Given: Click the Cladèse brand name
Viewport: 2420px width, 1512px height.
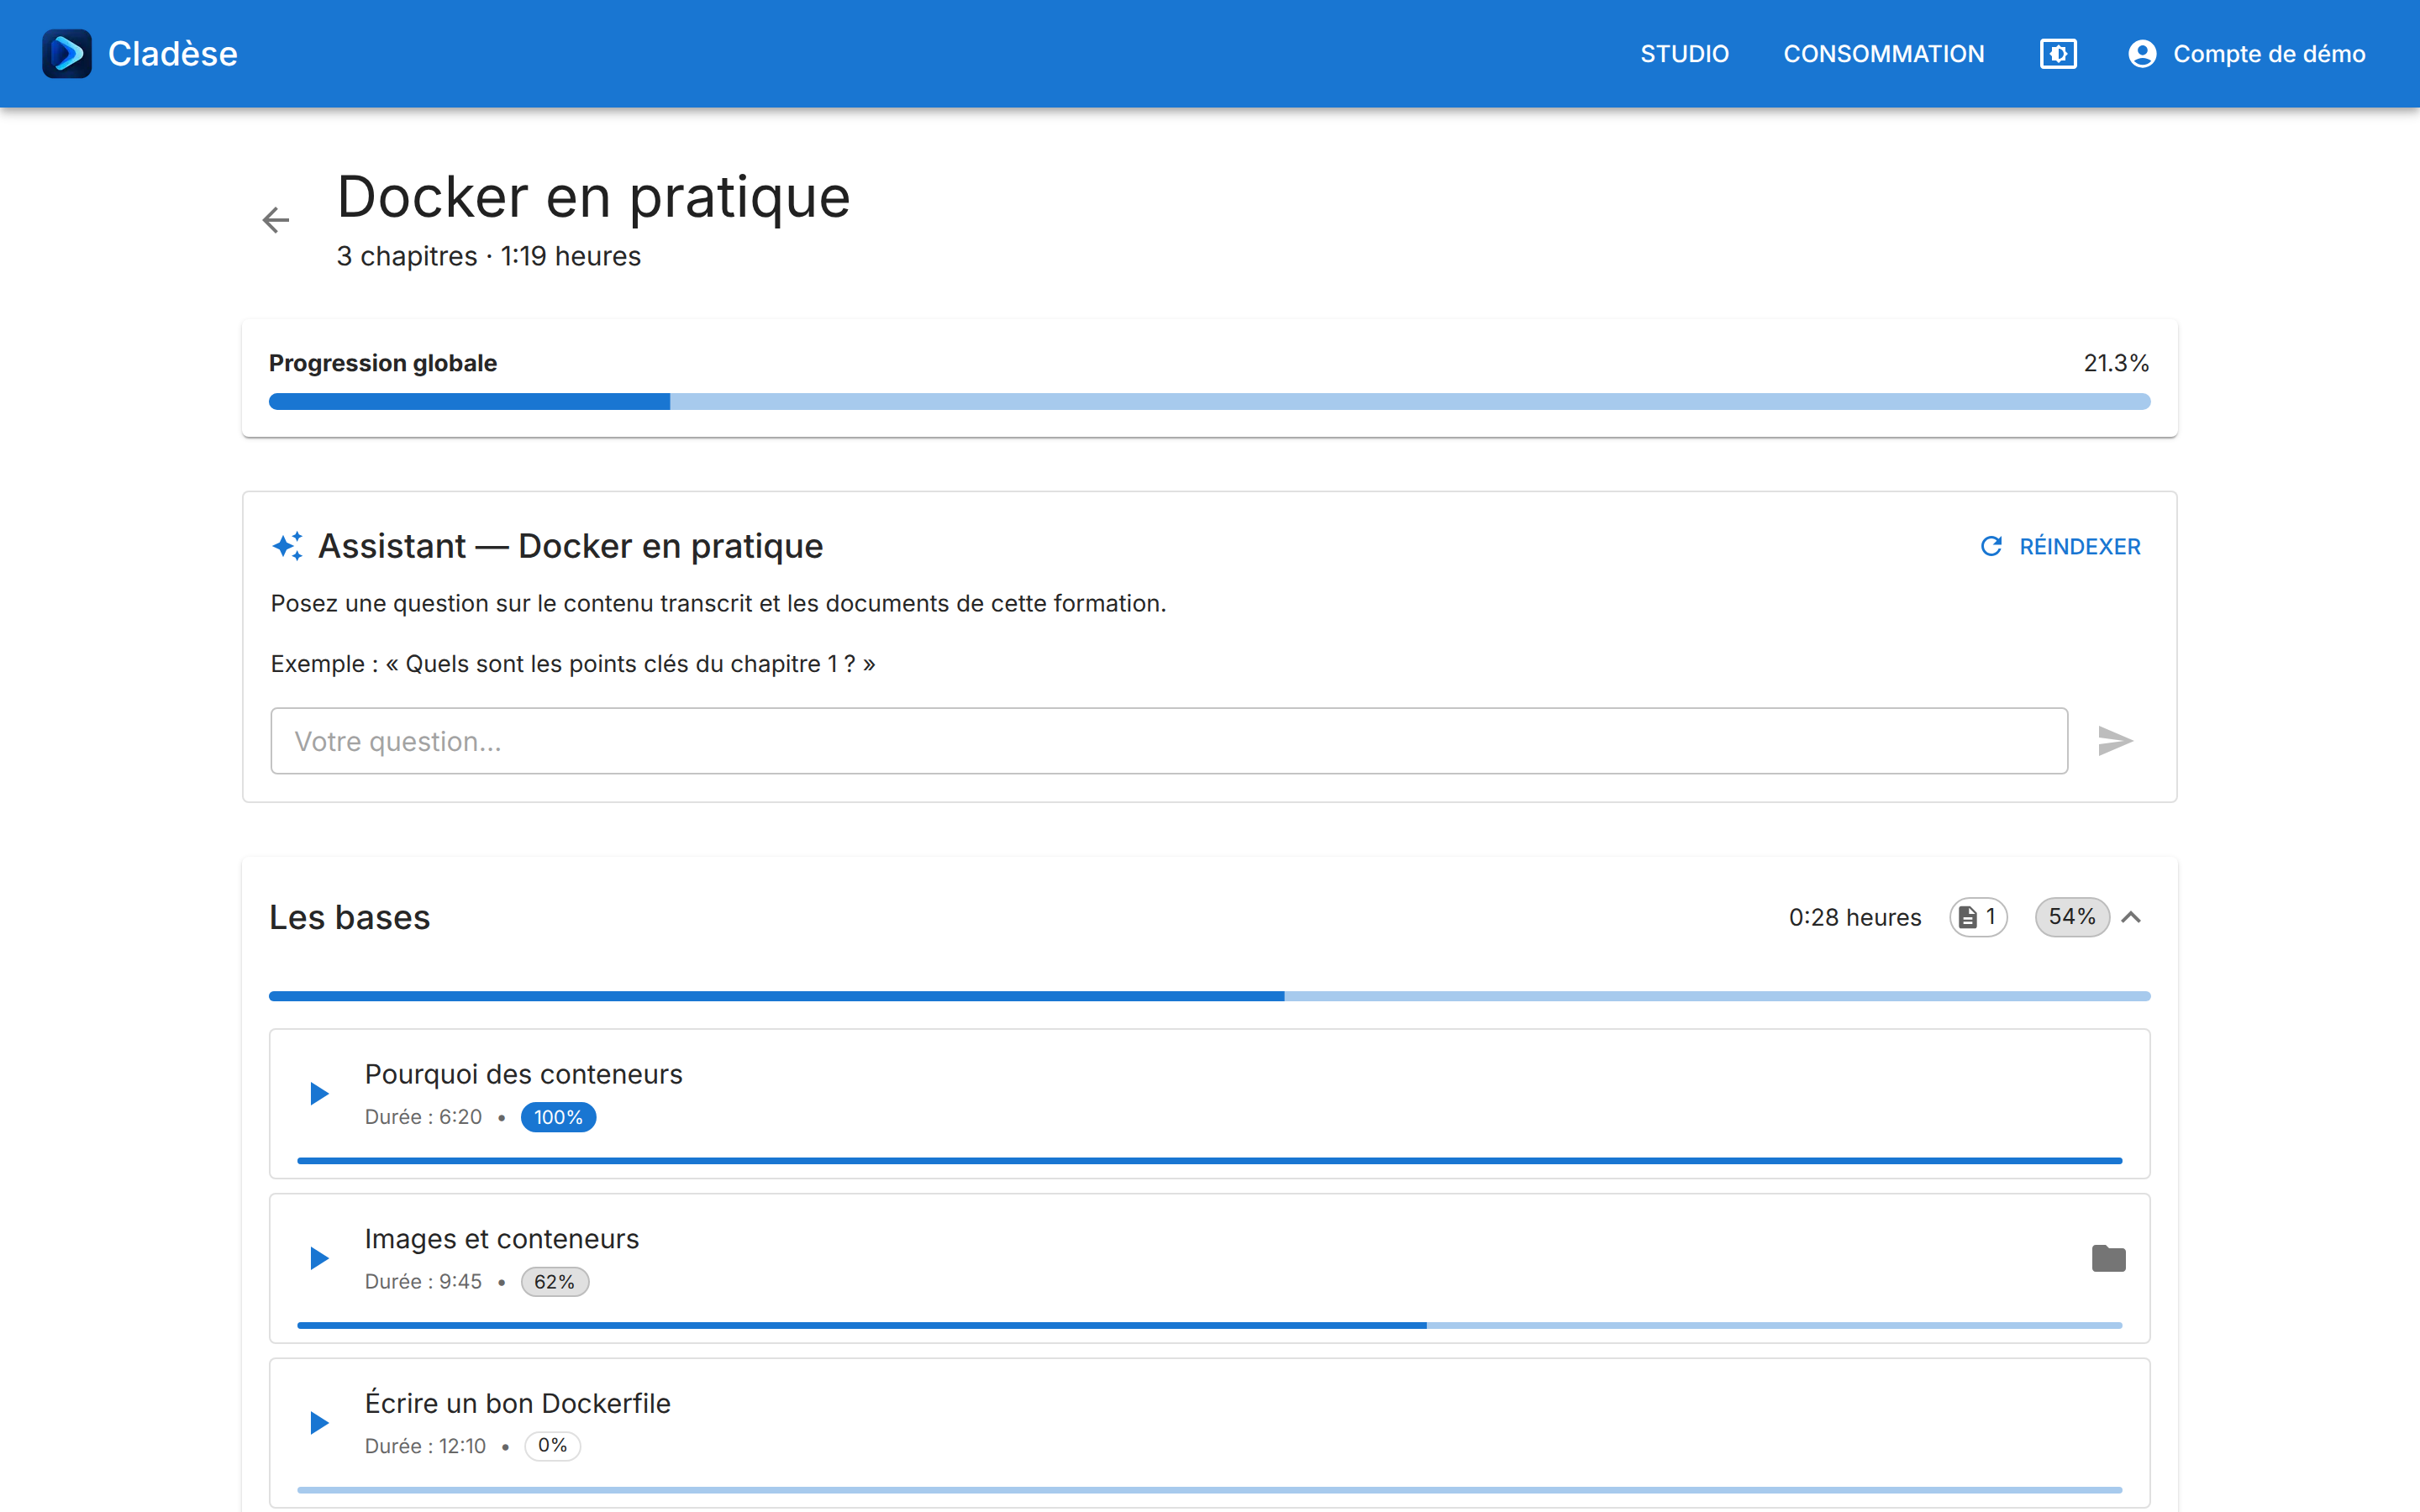Looking at the screenshot, I should point(172,54).
